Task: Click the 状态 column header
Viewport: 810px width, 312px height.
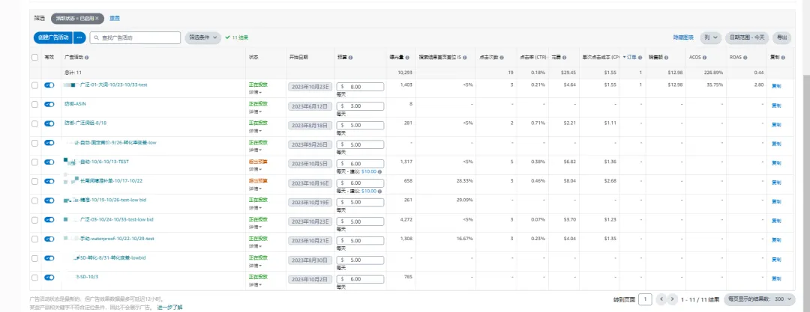Action: (x=253, y=58)
